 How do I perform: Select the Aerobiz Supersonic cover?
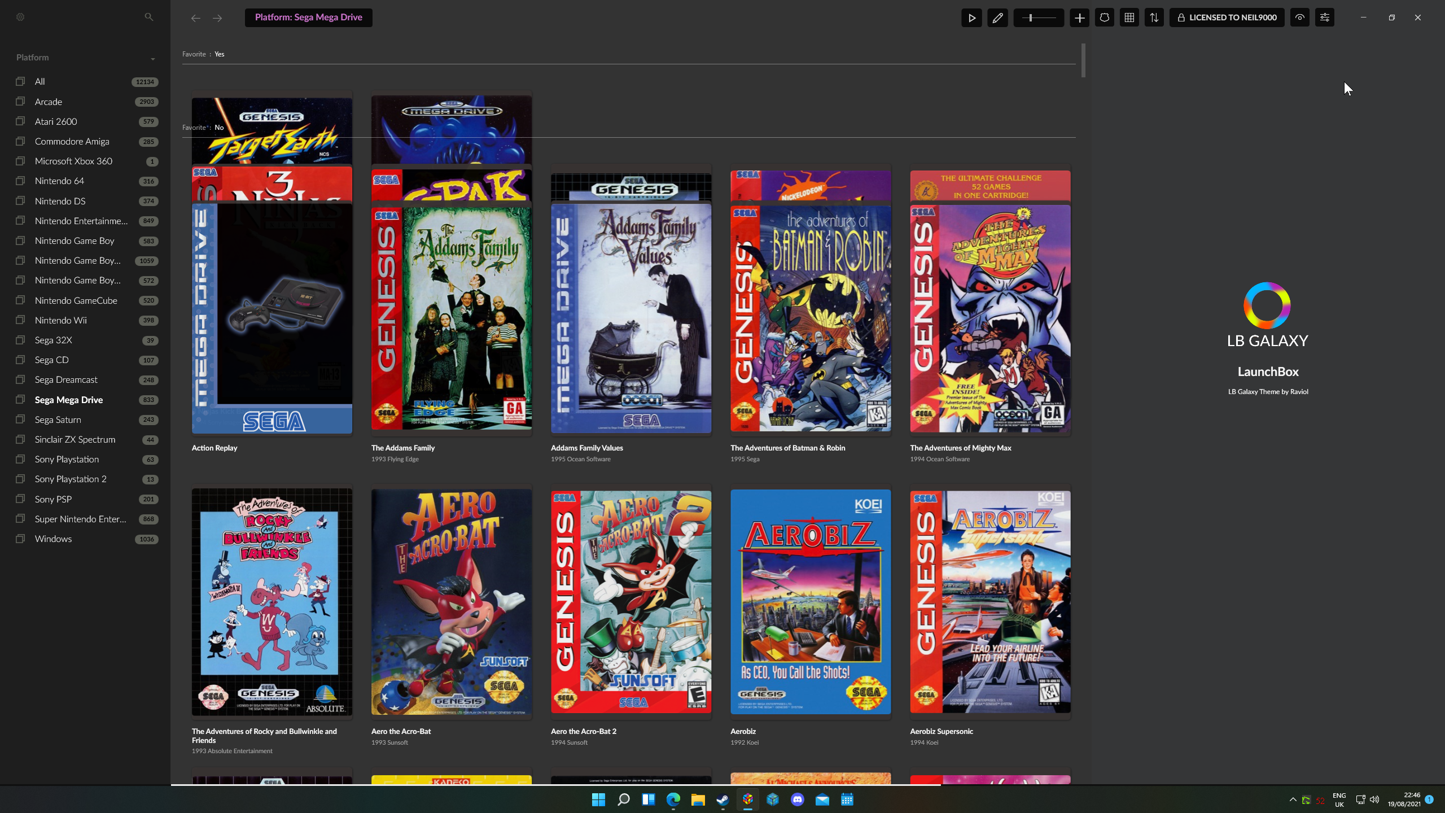tap(989, 602)
